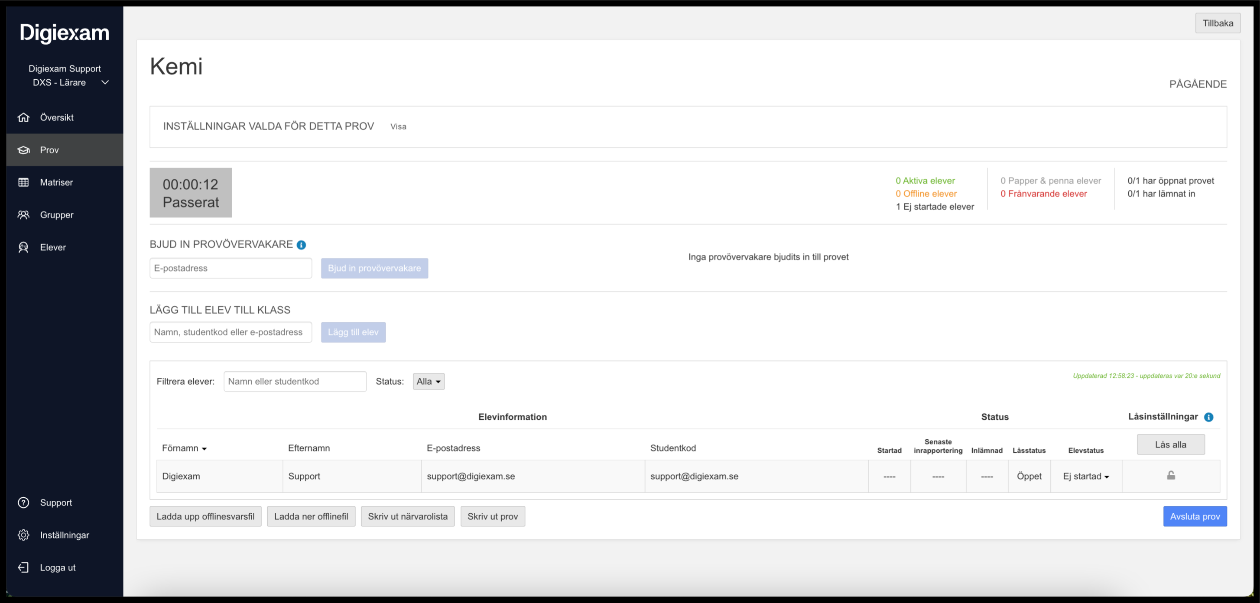Screen dimensions: 1260x603
Task: Focus the Namn, studentkod eller e-postadress field
Action: [x=231, y=333]
